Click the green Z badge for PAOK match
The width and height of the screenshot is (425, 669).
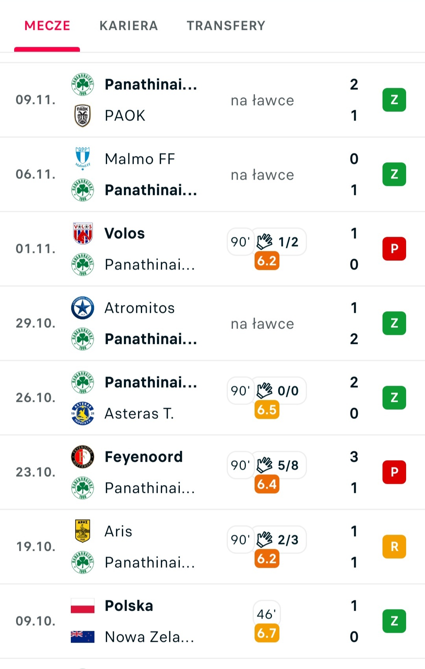point(394,100)
